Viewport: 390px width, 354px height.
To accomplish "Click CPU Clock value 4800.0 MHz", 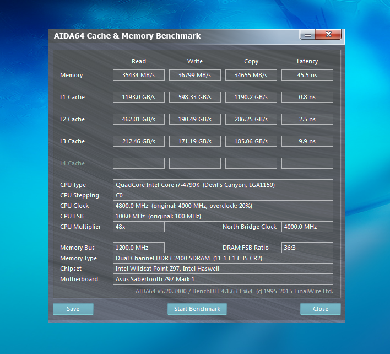I will pos(223,206).
